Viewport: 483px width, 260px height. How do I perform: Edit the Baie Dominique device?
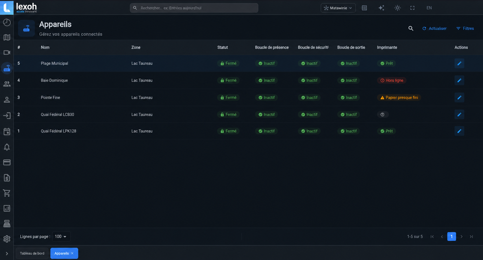(459, 80)
